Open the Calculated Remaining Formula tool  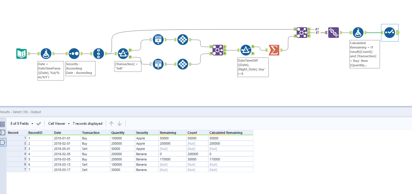tap(358, 32)
